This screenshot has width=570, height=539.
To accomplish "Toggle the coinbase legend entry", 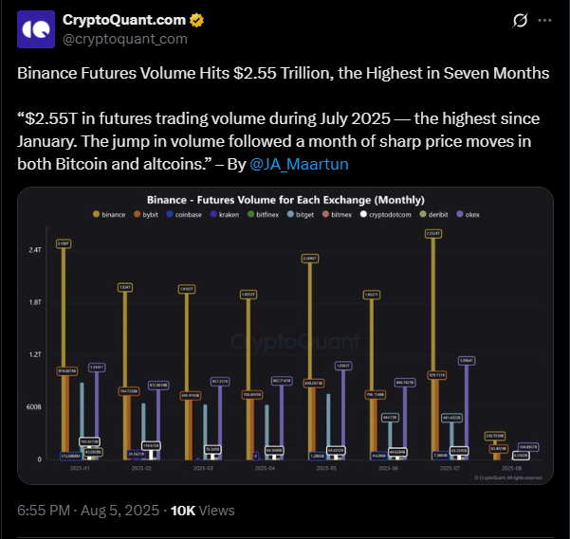I will (x=184, y=214).
